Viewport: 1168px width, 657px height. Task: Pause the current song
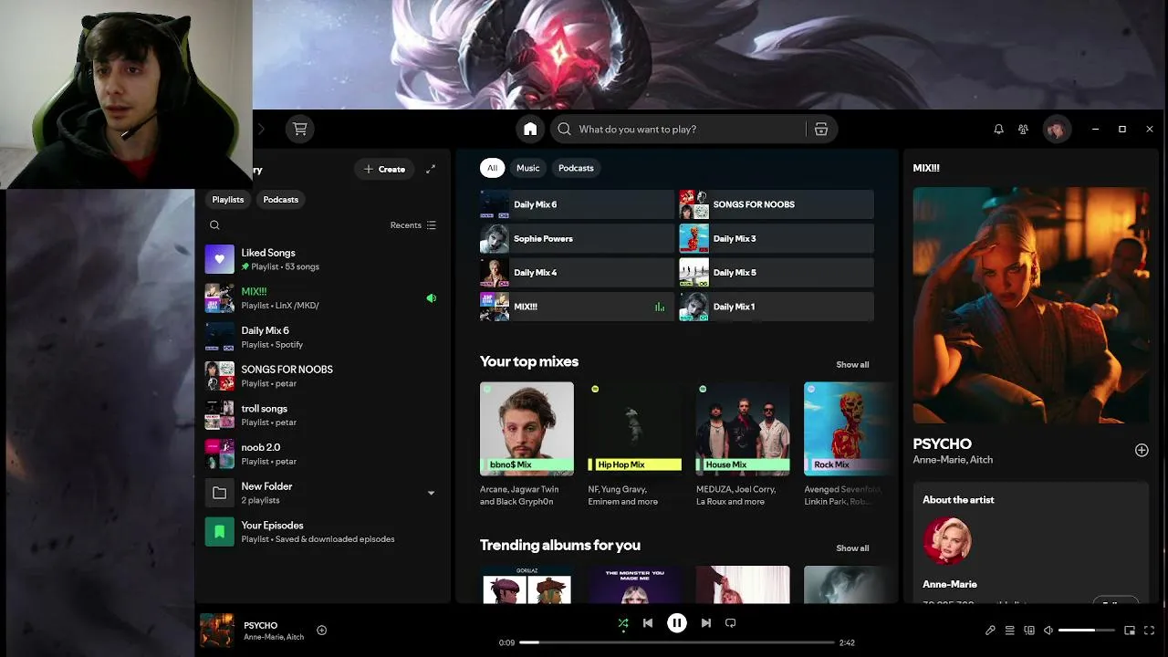point(677,623)
